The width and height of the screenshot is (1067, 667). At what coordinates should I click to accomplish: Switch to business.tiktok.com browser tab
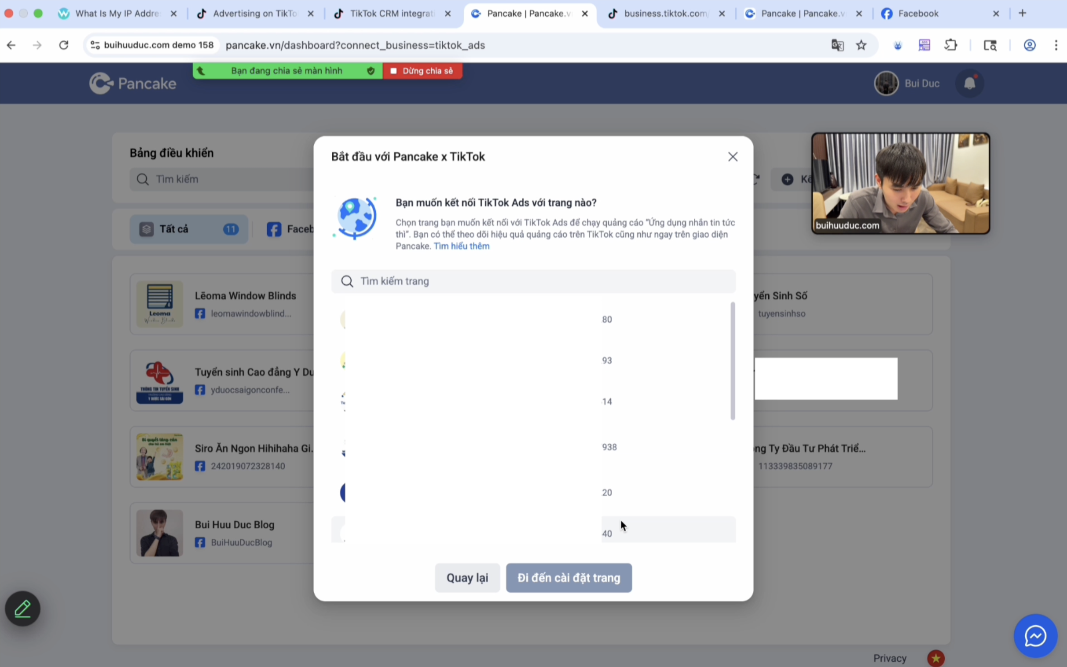pyautogui.click(x=665, y=13)
